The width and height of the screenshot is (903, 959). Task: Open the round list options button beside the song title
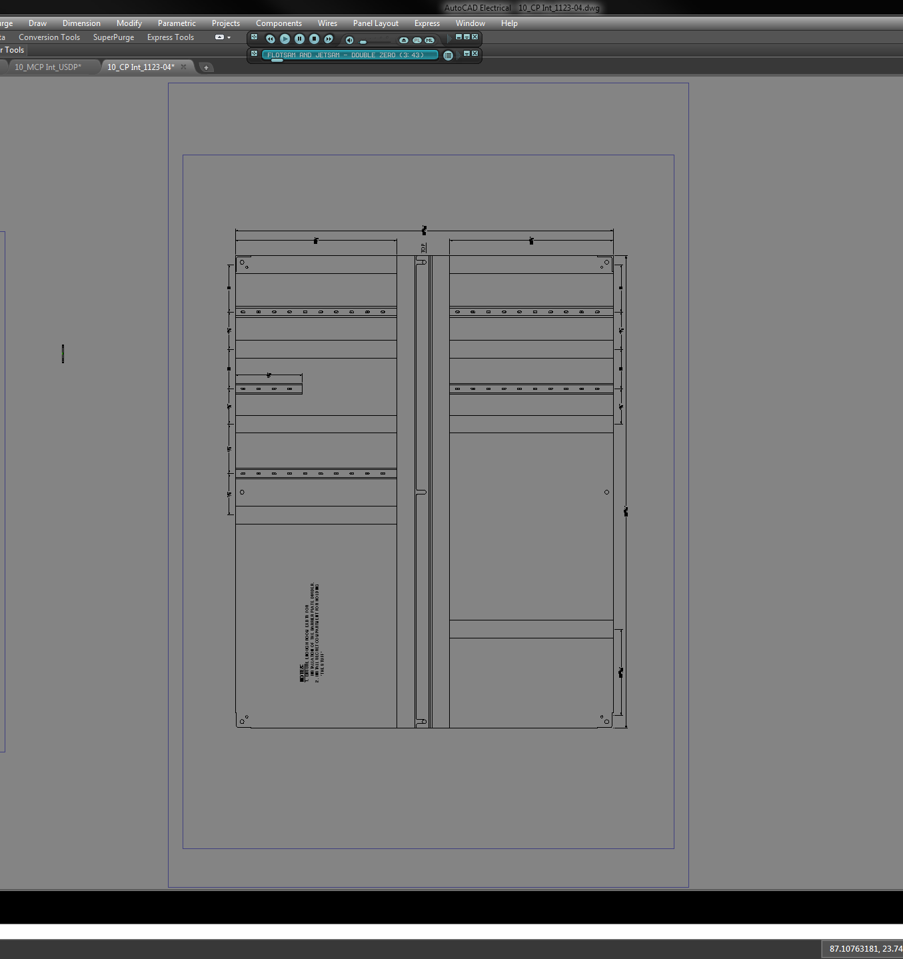(x=449, y=55)
